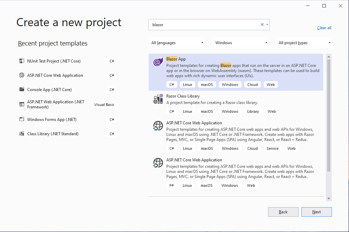Click in the template search box
The width and height of the screenshot is (349, 232).
tap(204, 24)
